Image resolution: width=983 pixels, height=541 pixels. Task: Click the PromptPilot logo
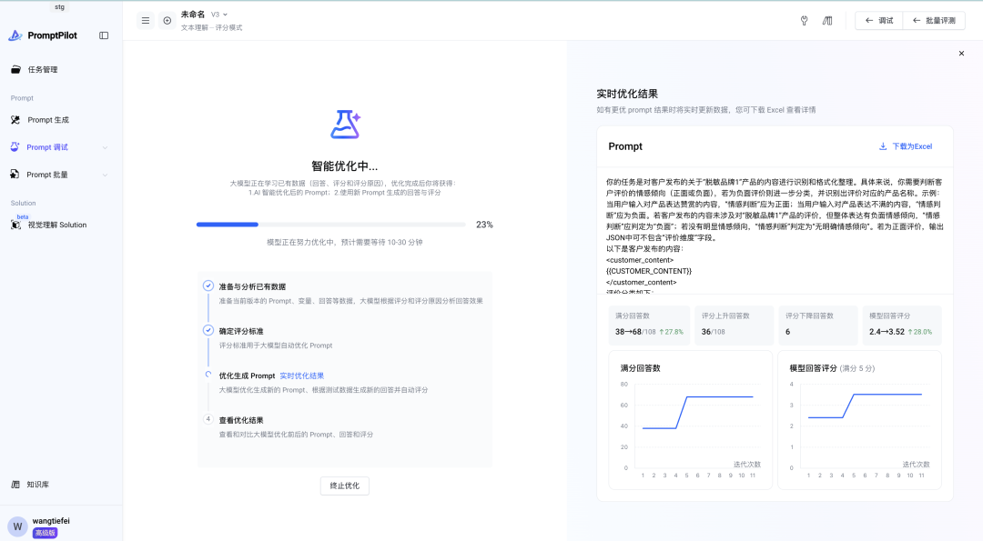(16, 35)
